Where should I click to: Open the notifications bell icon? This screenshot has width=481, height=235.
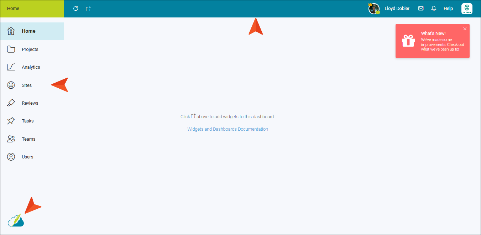click(x=434, y=9)
